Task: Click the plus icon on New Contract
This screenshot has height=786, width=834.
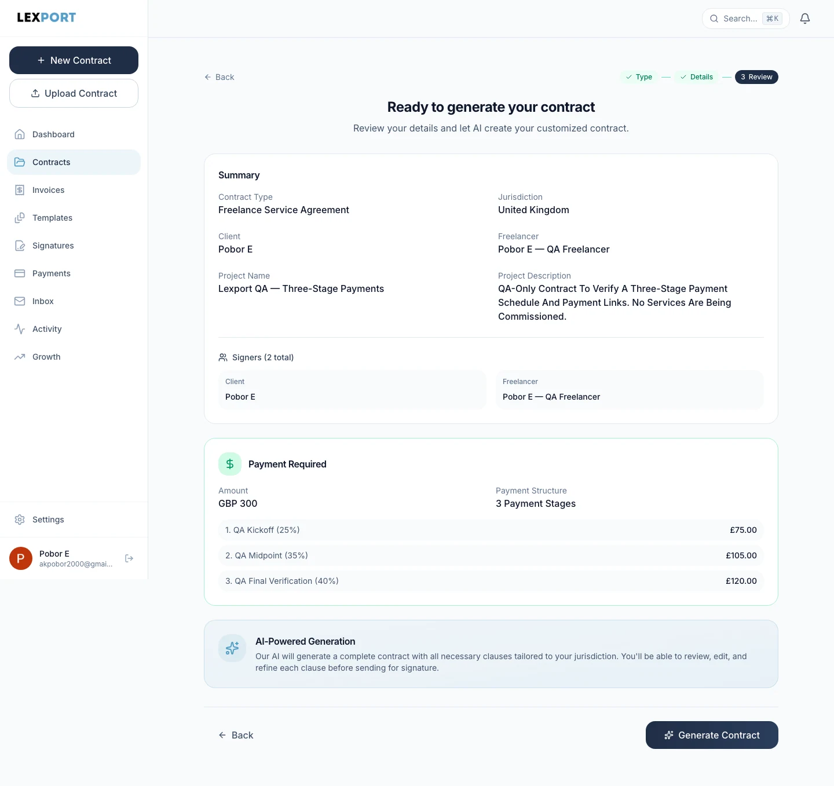Action: click(x=41, y=60)
